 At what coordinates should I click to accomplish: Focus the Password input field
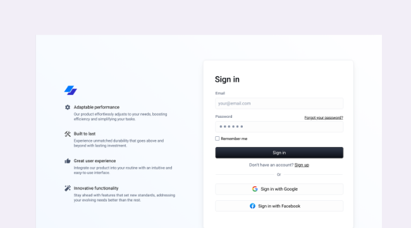(279, 127)
